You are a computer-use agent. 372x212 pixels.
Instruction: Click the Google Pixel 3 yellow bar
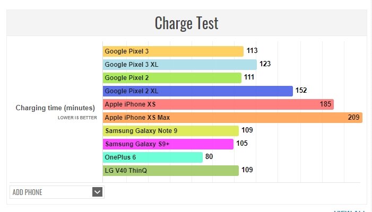(173, 51)
